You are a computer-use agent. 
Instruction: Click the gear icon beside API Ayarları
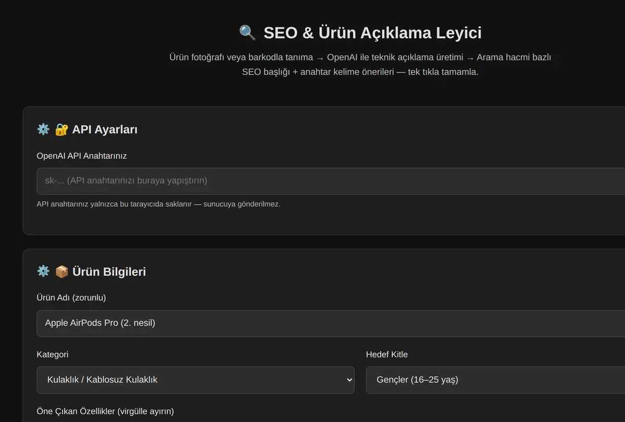tap(43, 129)
